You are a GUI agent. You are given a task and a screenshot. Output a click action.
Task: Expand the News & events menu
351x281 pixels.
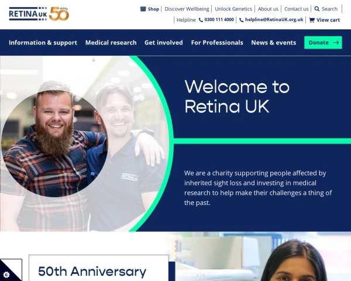[274, 43]
